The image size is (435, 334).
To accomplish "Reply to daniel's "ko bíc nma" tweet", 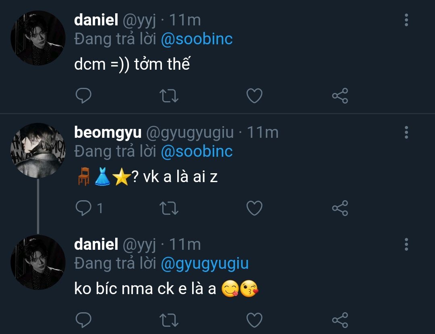I will [83, 320].
